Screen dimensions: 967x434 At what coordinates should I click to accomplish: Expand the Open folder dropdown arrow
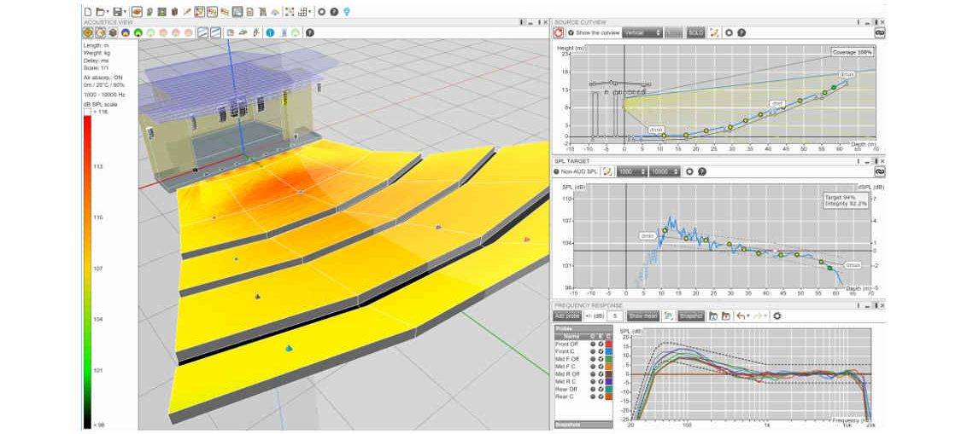[x=108, y=12]
